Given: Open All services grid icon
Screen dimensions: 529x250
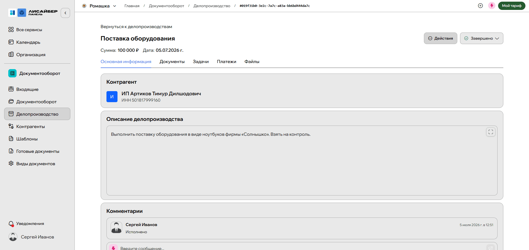Looking at the screenshot, I should [x=11, y=29].
